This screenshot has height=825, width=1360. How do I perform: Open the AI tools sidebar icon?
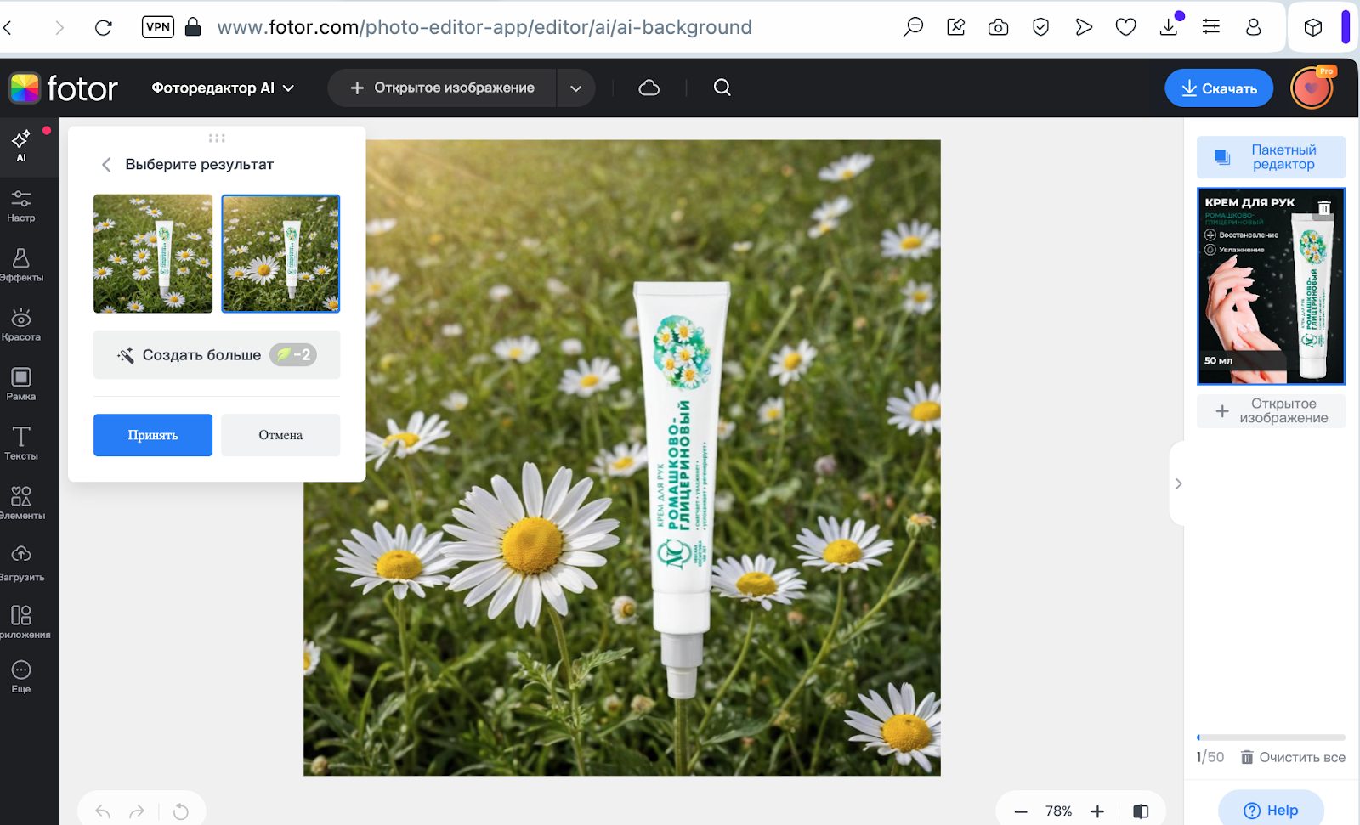(21, 145)
